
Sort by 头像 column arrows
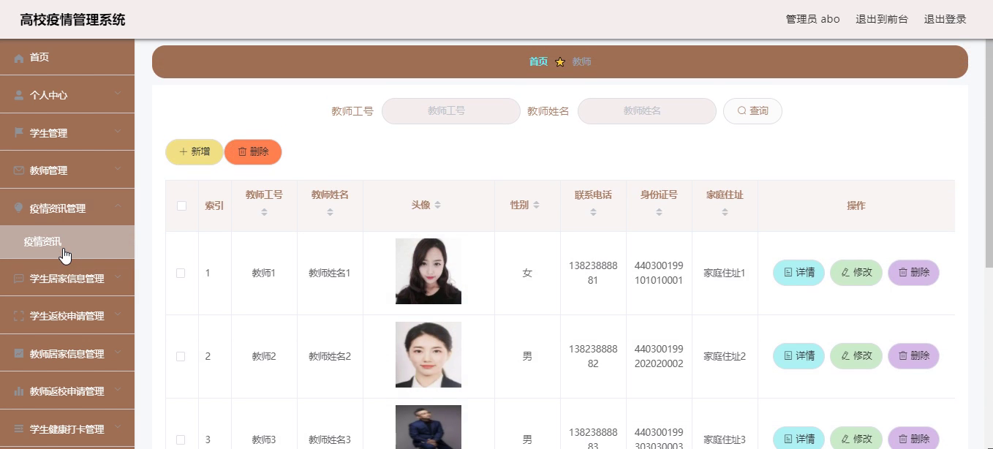[x=437, y=205]
